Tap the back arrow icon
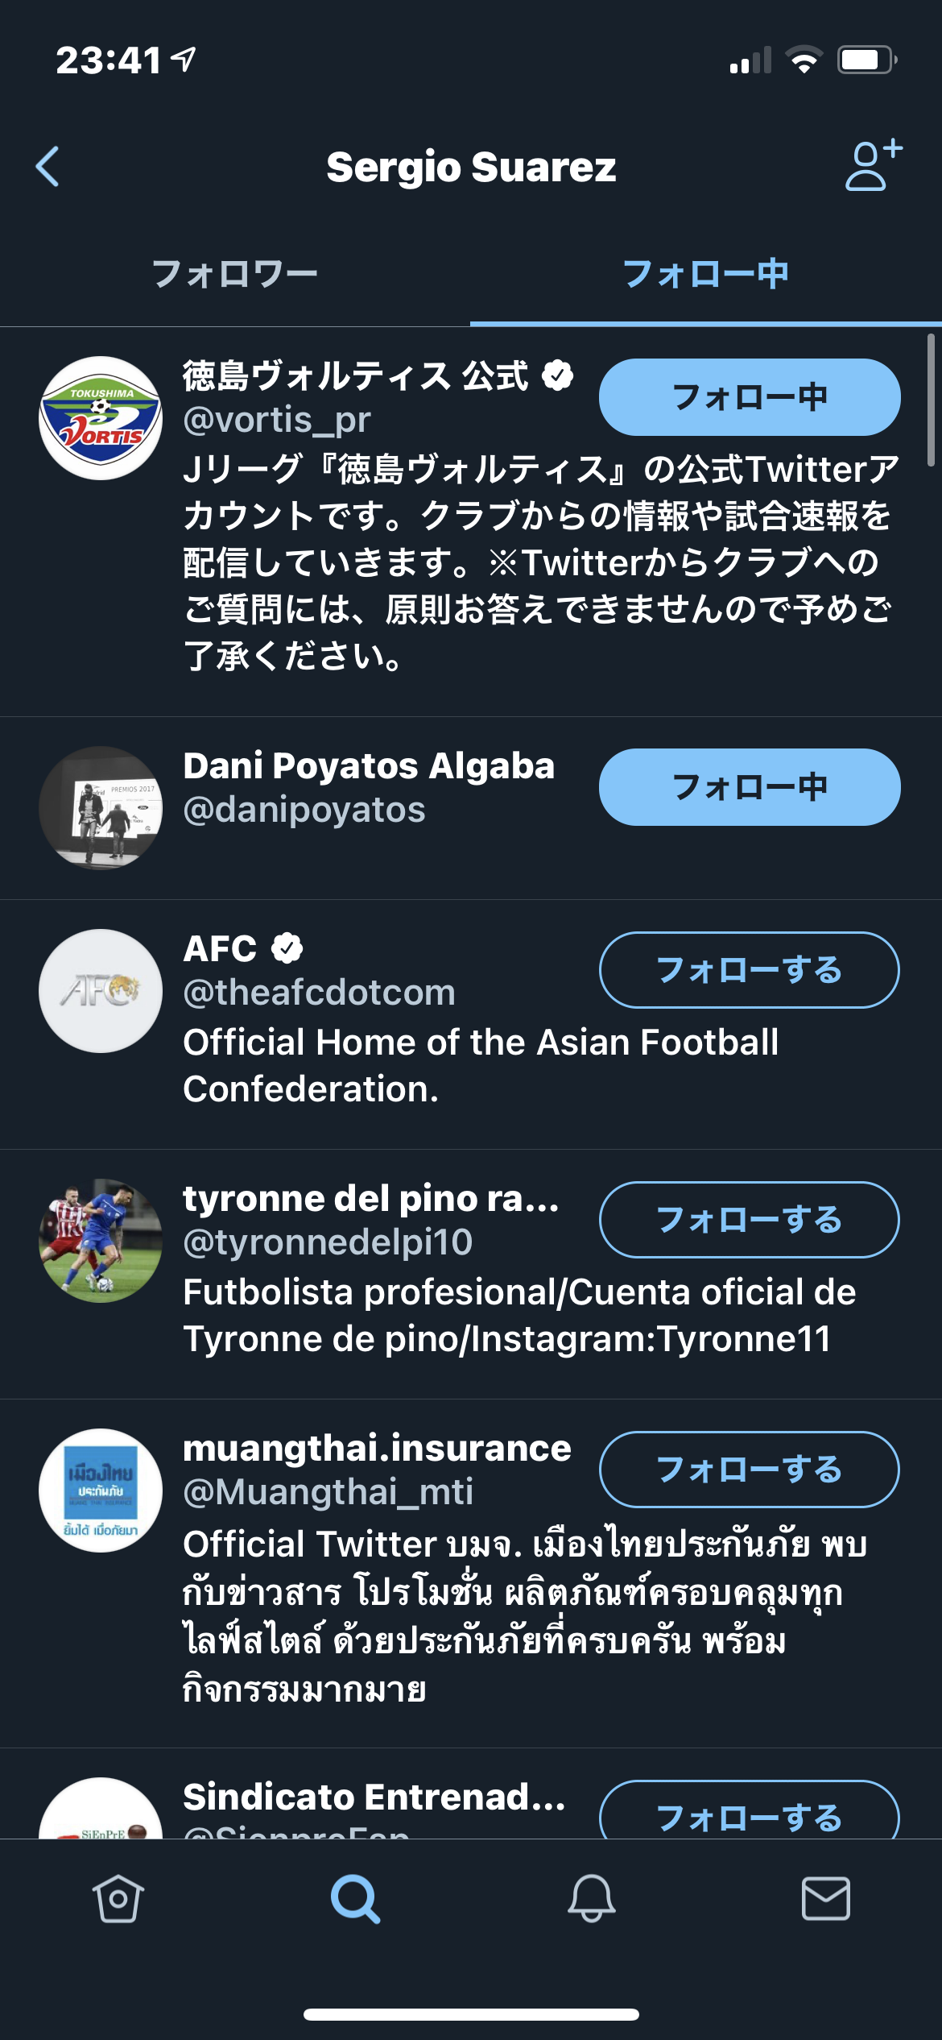Screen dimensions: 942x2040 (x=48, y=167)
